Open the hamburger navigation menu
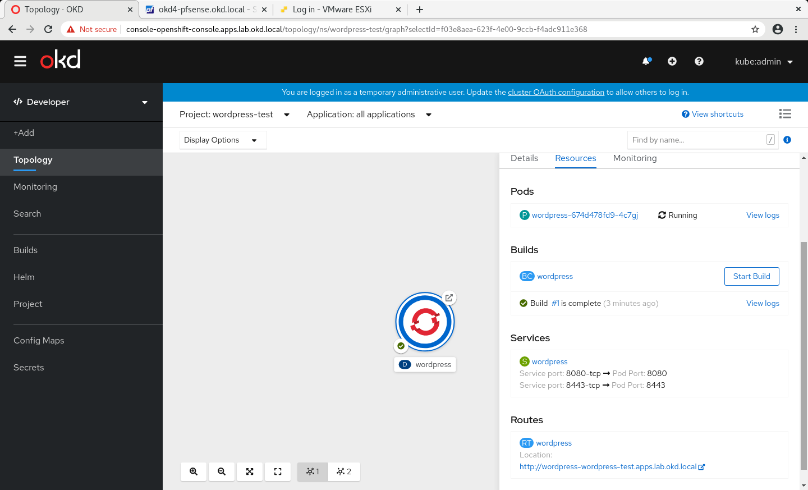808x490 pixels. [x=20, y=61]
